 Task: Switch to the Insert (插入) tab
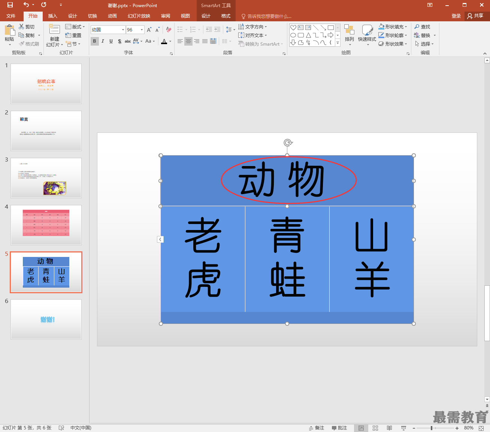click(53, 16)
